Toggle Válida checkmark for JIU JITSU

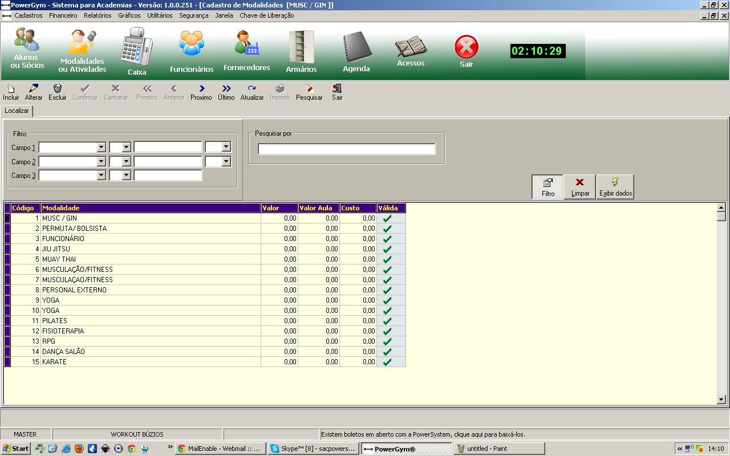tap(387, 249)
